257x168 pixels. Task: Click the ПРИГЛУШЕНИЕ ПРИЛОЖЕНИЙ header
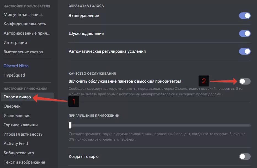94,116
